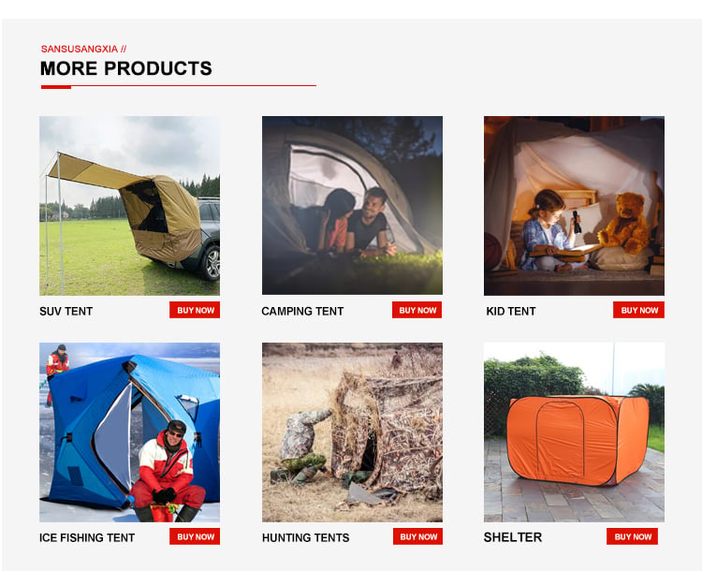Select the KID TENT product title
The width and height of the screenshot is (702, 571).
coord(511,312)
